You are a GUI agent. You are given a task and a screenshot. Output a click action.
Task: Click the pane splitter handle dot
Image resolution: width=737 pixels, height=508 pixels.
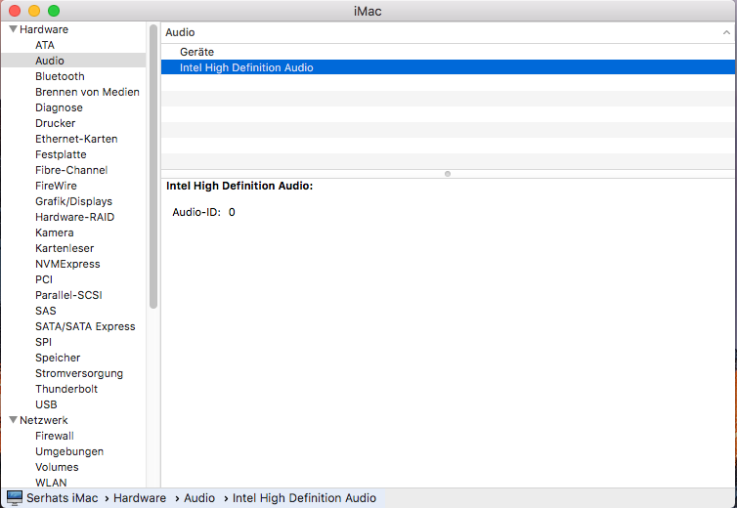tap(448, 174)
